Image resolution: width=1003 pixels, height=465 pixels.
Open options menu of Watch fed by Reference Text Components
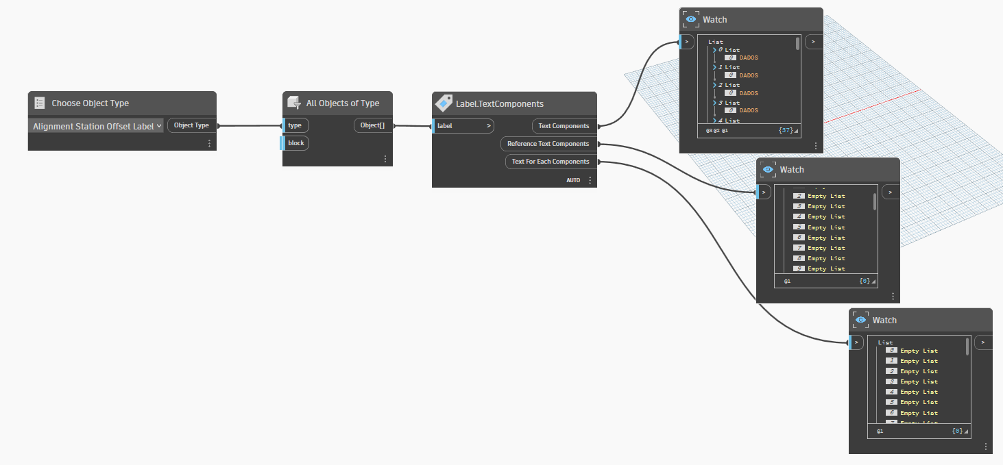pos(893,296)
